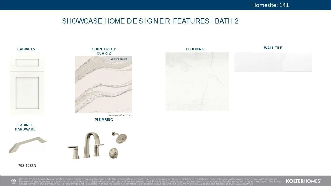Image resolution: width=331 pixels, height=186 pixels.
Task: Click the cabinet drawer front image
Action: pos(27,63)
